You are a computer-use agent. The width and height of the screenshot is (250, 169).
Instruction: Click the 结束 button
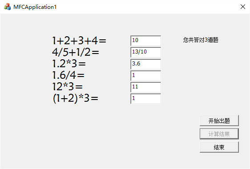[x=219, y=147]
